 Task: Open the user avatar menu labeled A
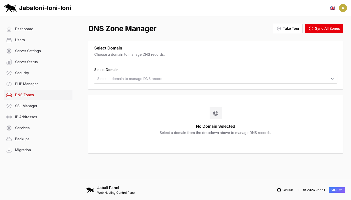click(x=343, y=8)
